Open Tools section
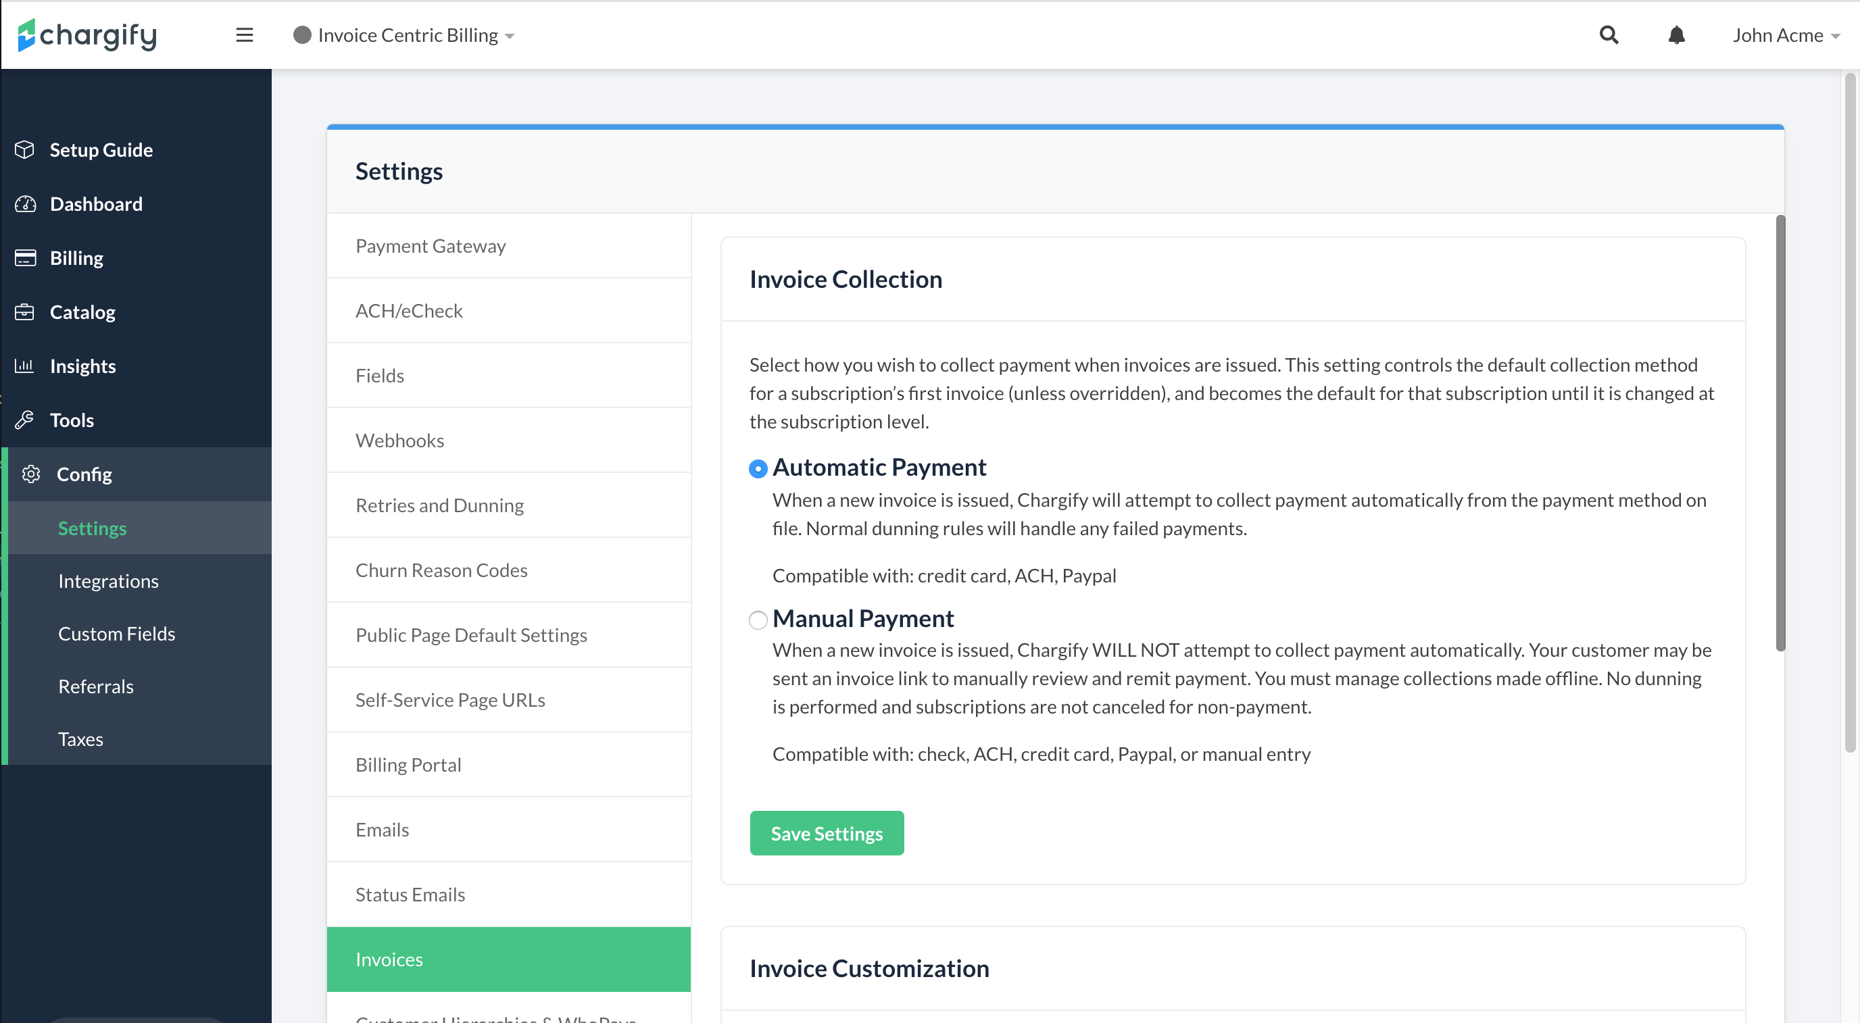This screenshot has width=1860, height=1023. pos(137,420)
